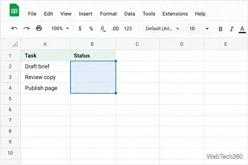Screen dimensions: 248x165
Task: Open the Edit menu
Action: point(48,14)
